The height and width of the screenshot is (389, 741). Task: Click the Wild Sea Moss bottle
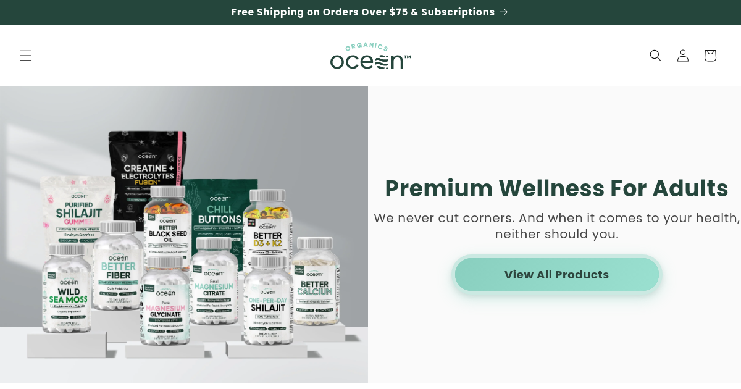pyautogui.click(x=66, y=287)
